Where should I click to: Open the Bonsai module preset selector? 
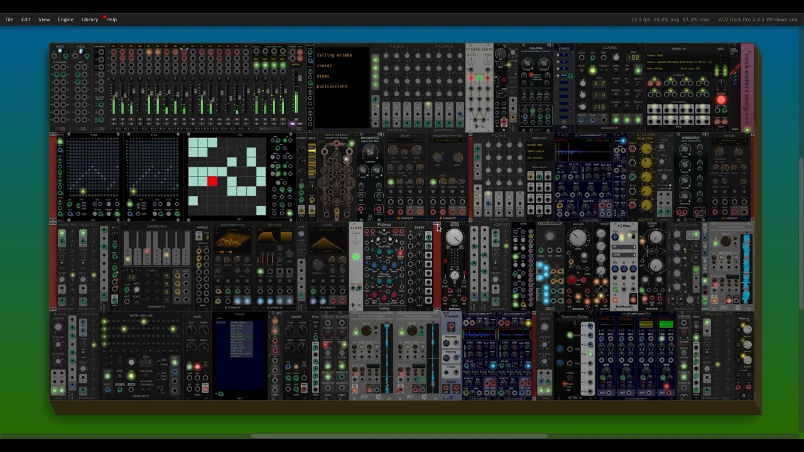point(730,139)
